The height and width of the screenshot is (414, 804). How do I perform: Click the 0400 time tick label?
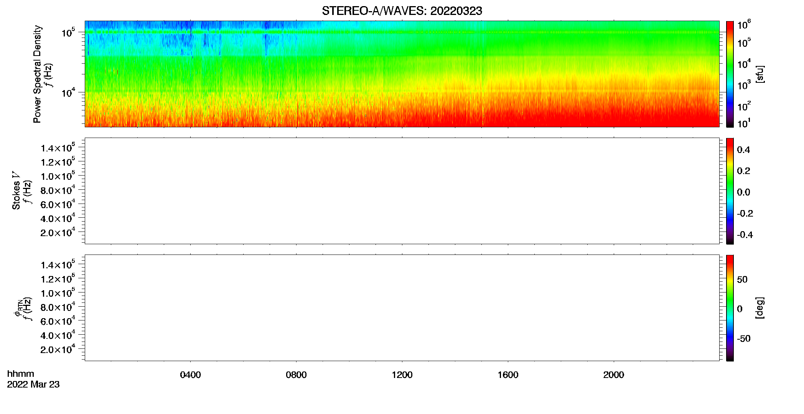[190, 375]
